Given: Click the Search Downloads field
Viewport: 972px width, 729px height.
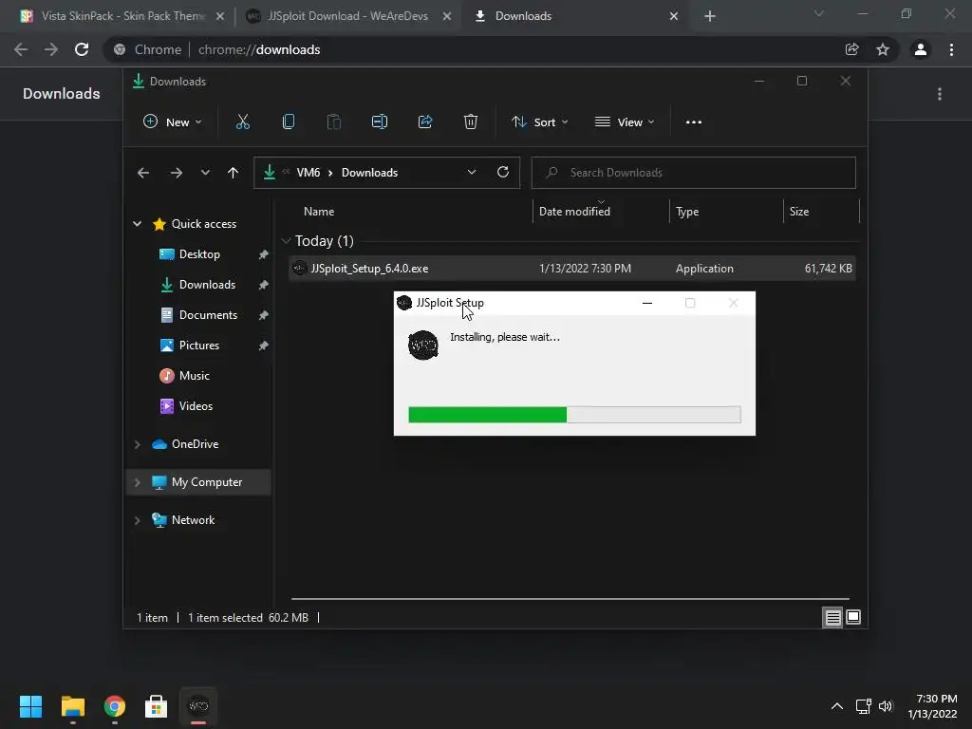Looking at the screenshot, I should [693, 173].
